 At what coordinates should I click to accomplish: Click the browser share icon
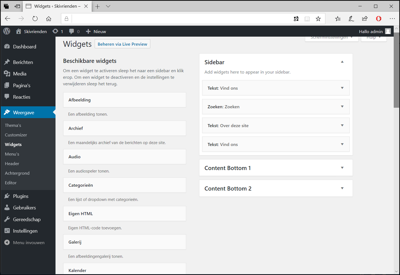pos(365,19)
